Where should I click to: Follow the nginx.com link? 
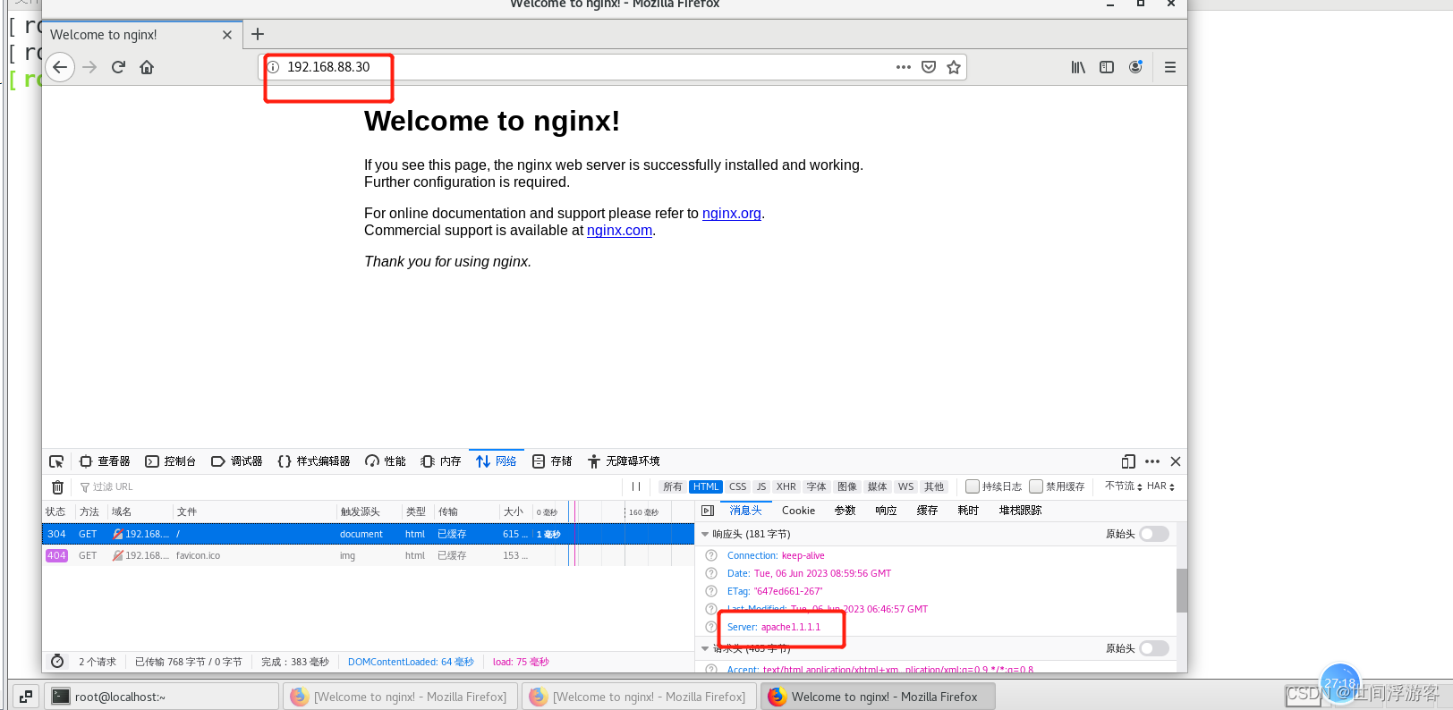619,231
